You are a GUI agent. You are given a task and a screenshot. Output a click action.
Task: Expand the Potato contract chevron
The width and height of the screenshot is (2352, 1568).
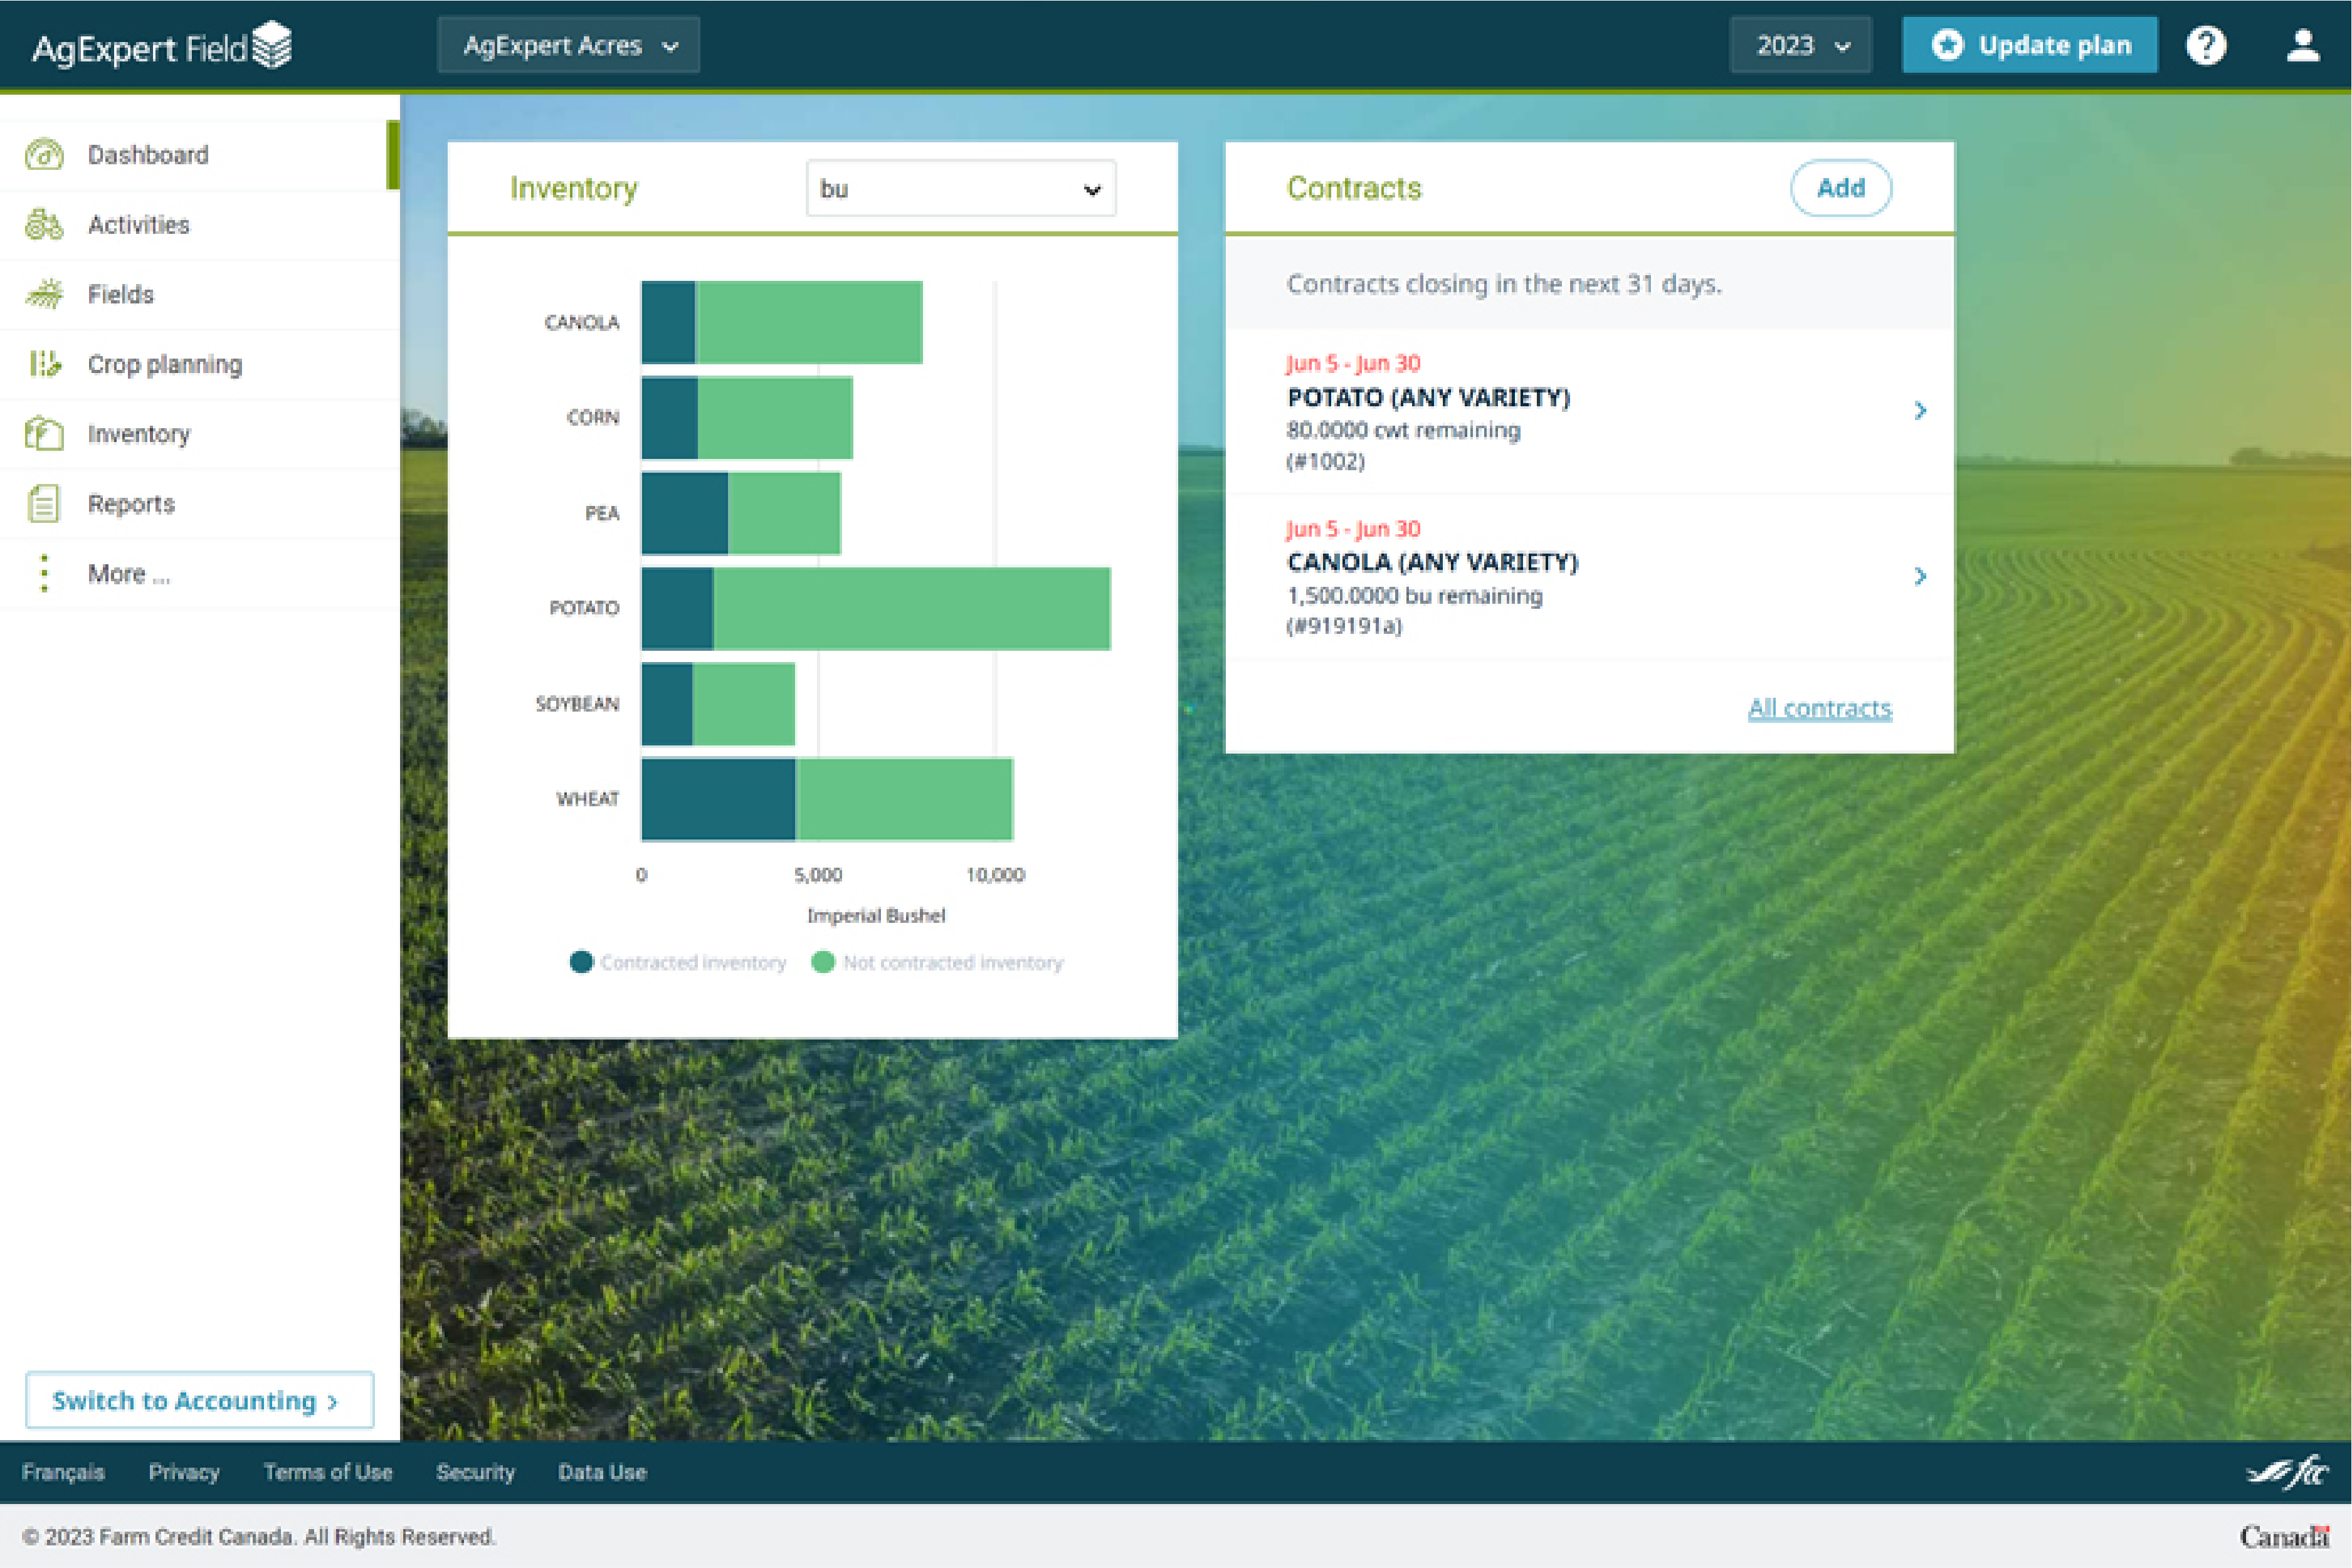click(x=1920, y=410)
